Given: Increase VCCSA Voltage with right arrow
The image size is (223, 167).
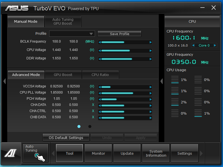Looking at the screenshot, I should (150, 87).
